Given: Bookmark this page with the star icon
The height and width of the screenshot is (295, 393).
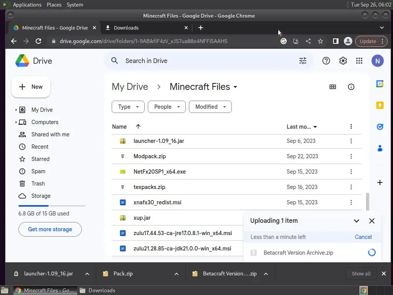Looking at the screenshot, I should [x=320, y=41].
